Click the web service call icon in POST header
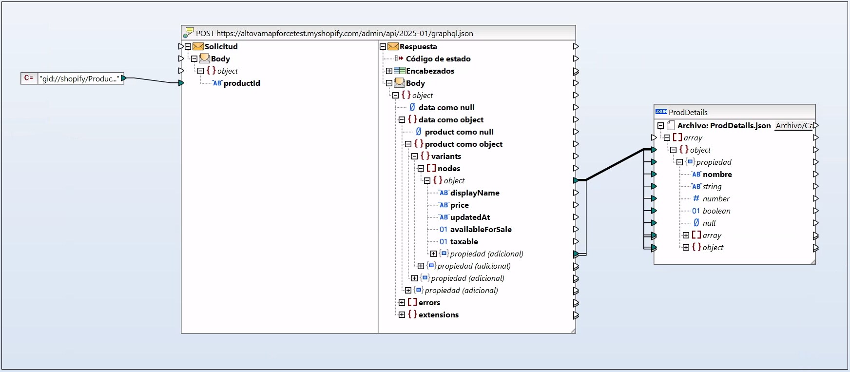This screenshot has height=372, width=850. tap(189, 33)
